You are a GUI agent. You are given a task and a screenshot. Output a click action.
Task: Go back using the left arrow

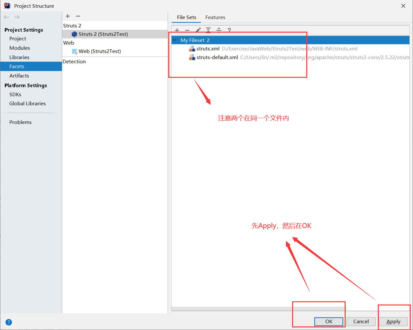(x=6, y=17)
